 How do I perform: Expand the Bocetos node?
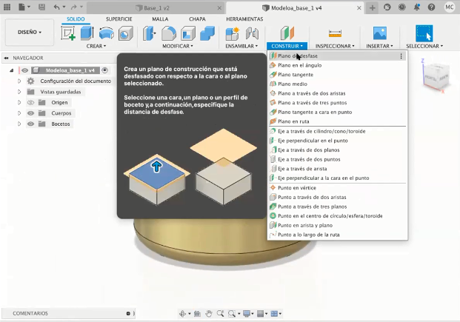19,124
